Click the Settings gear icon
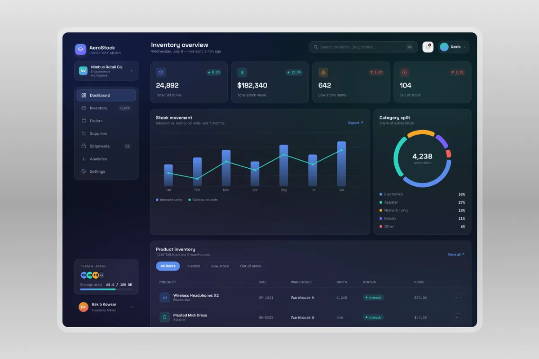This screenshot has width=539, height=359. pos(84,171)
